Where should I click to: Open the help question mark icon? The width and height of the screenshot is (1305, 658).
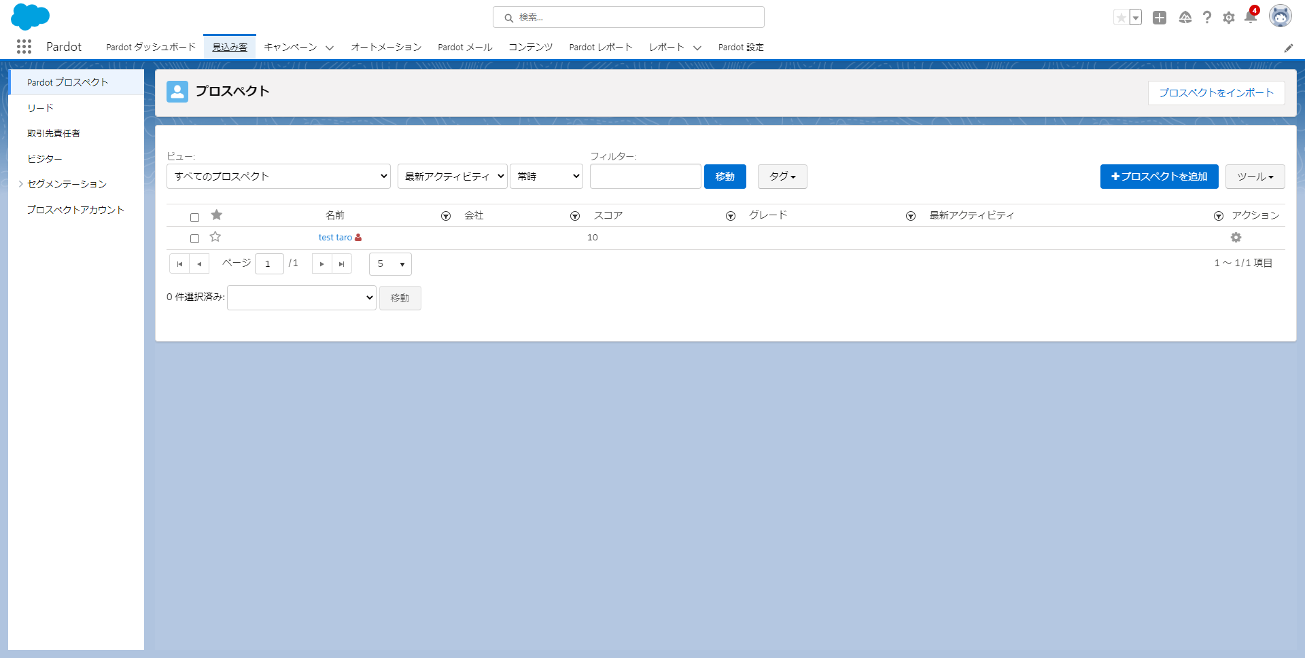click(1207, 18)
